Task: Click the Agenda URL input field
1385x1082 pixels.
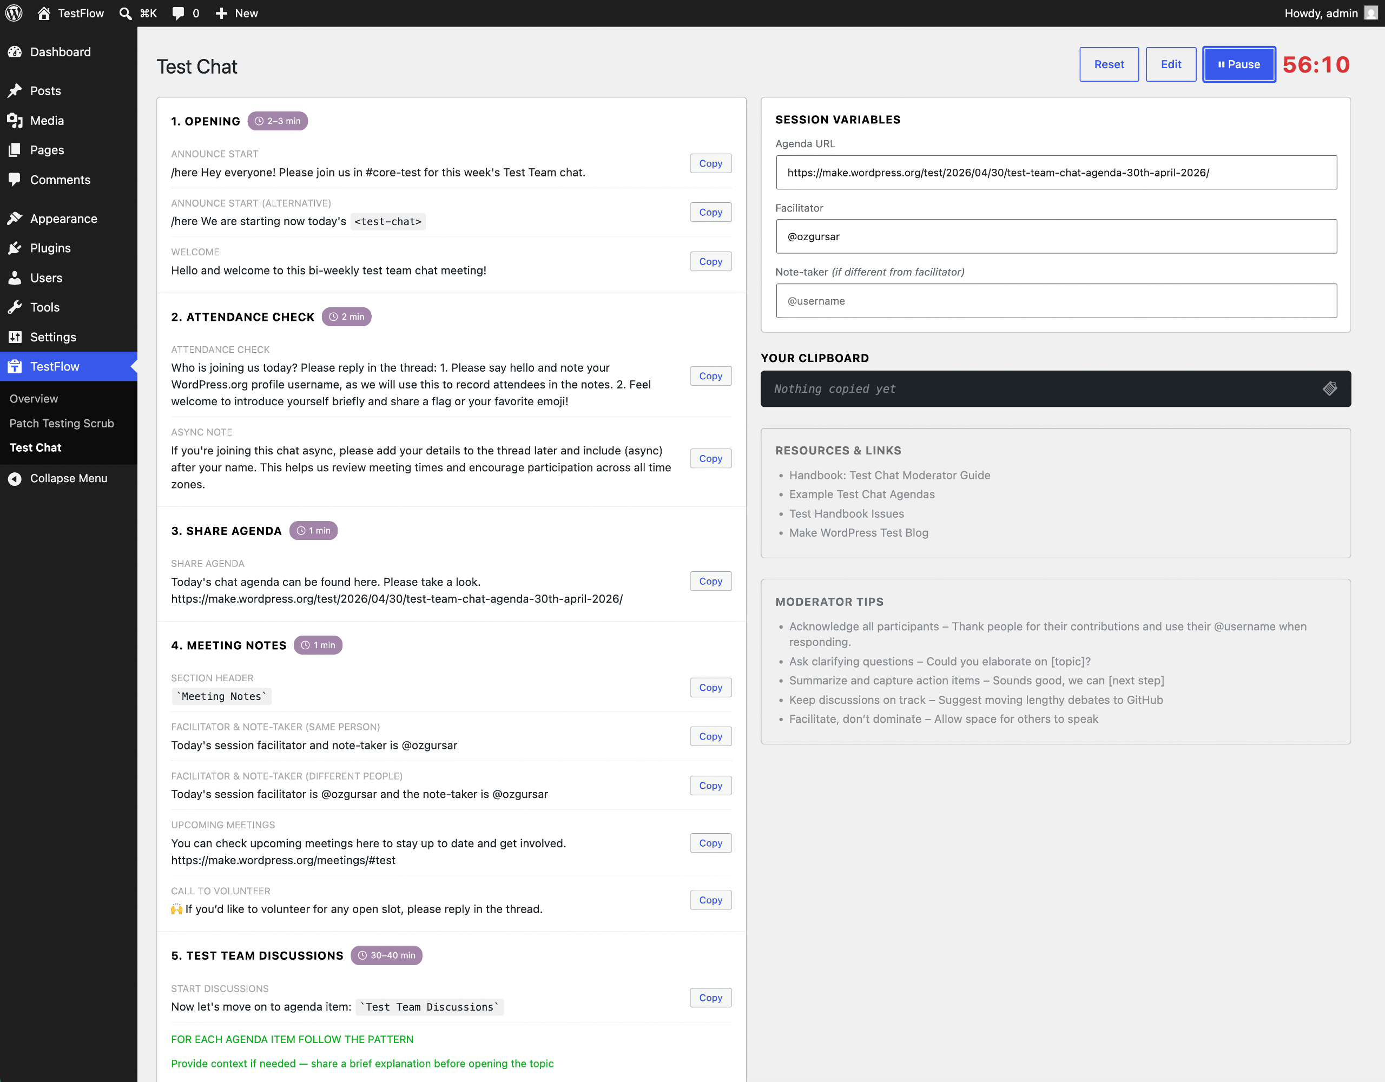Action: click(1056, 173)
